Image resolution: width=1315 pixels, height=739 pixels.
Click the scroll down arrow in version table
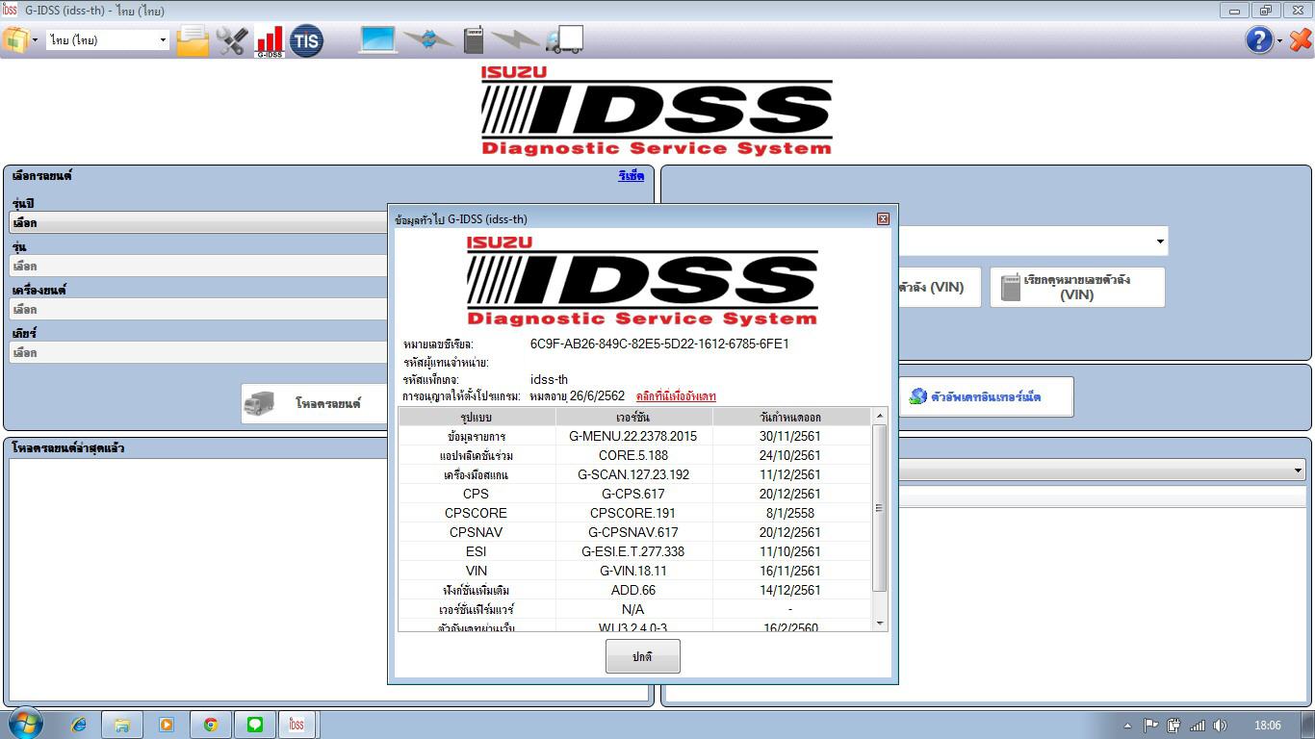879,624
